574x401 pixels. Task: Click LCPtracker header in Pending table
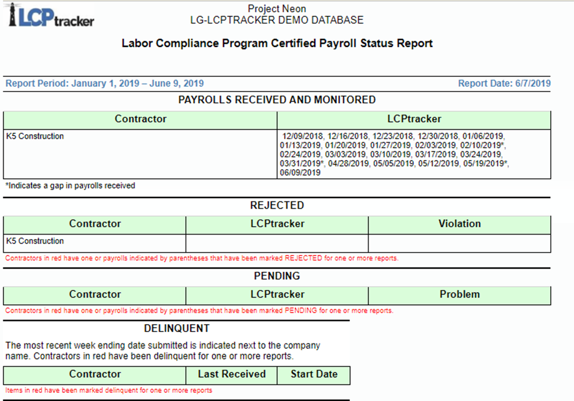pos(277,294)
